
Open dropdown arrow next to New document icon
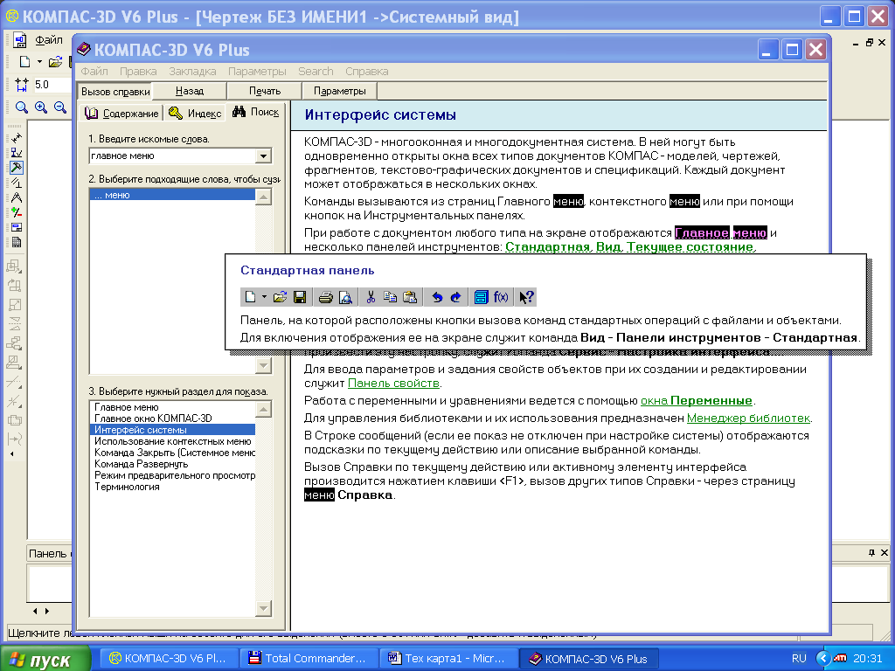[39, 62]
